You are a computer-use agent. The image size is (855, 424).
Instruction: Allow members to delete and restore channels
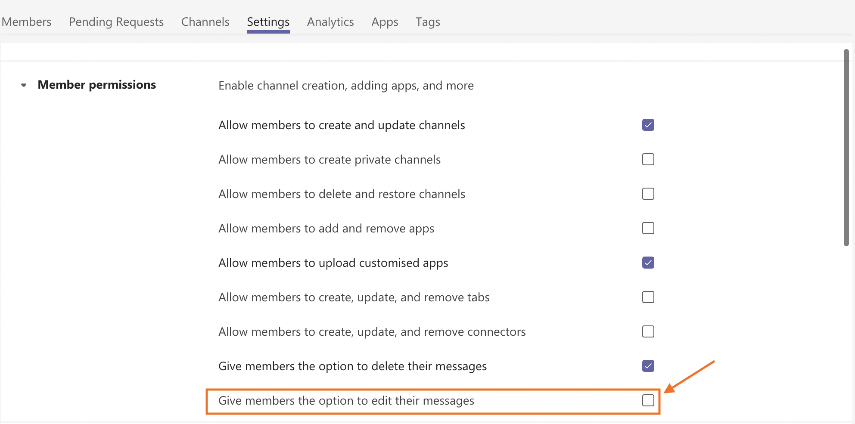coord(648,194)
